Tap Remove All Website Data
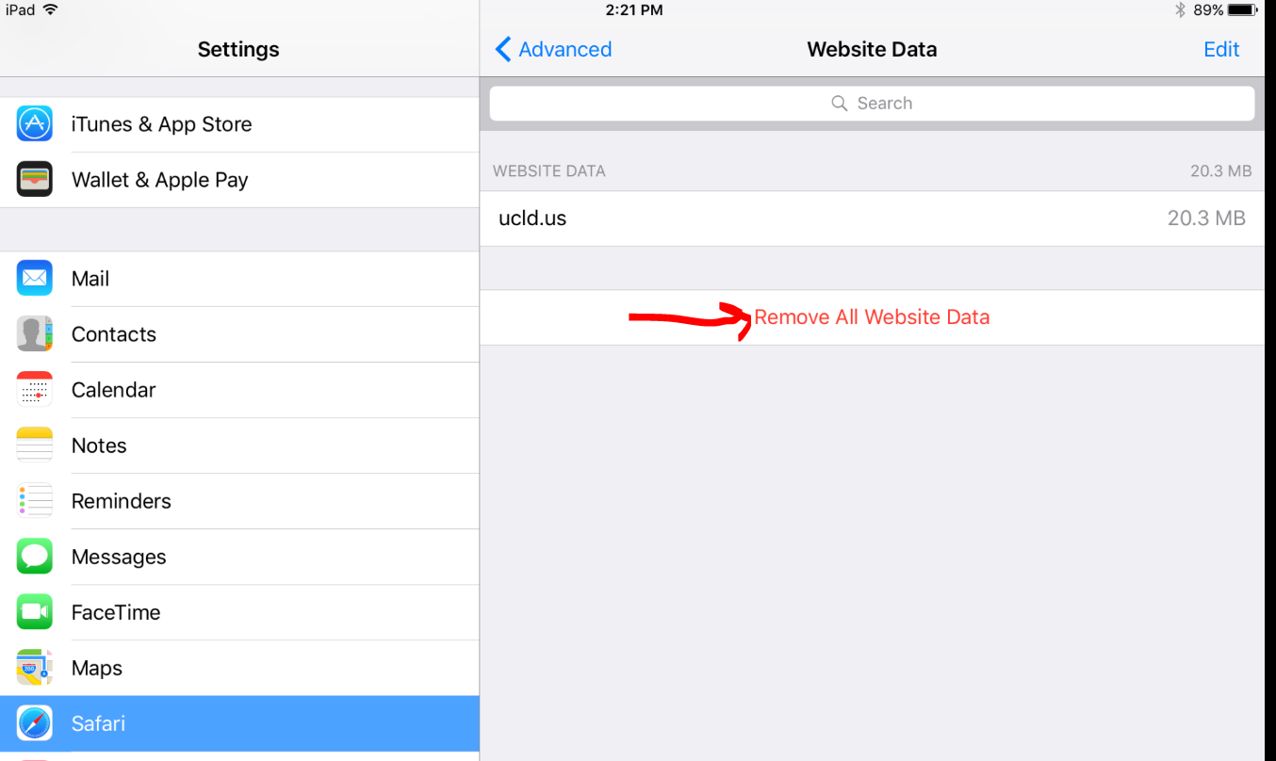Screen dimensions: 1276x761 872,317
